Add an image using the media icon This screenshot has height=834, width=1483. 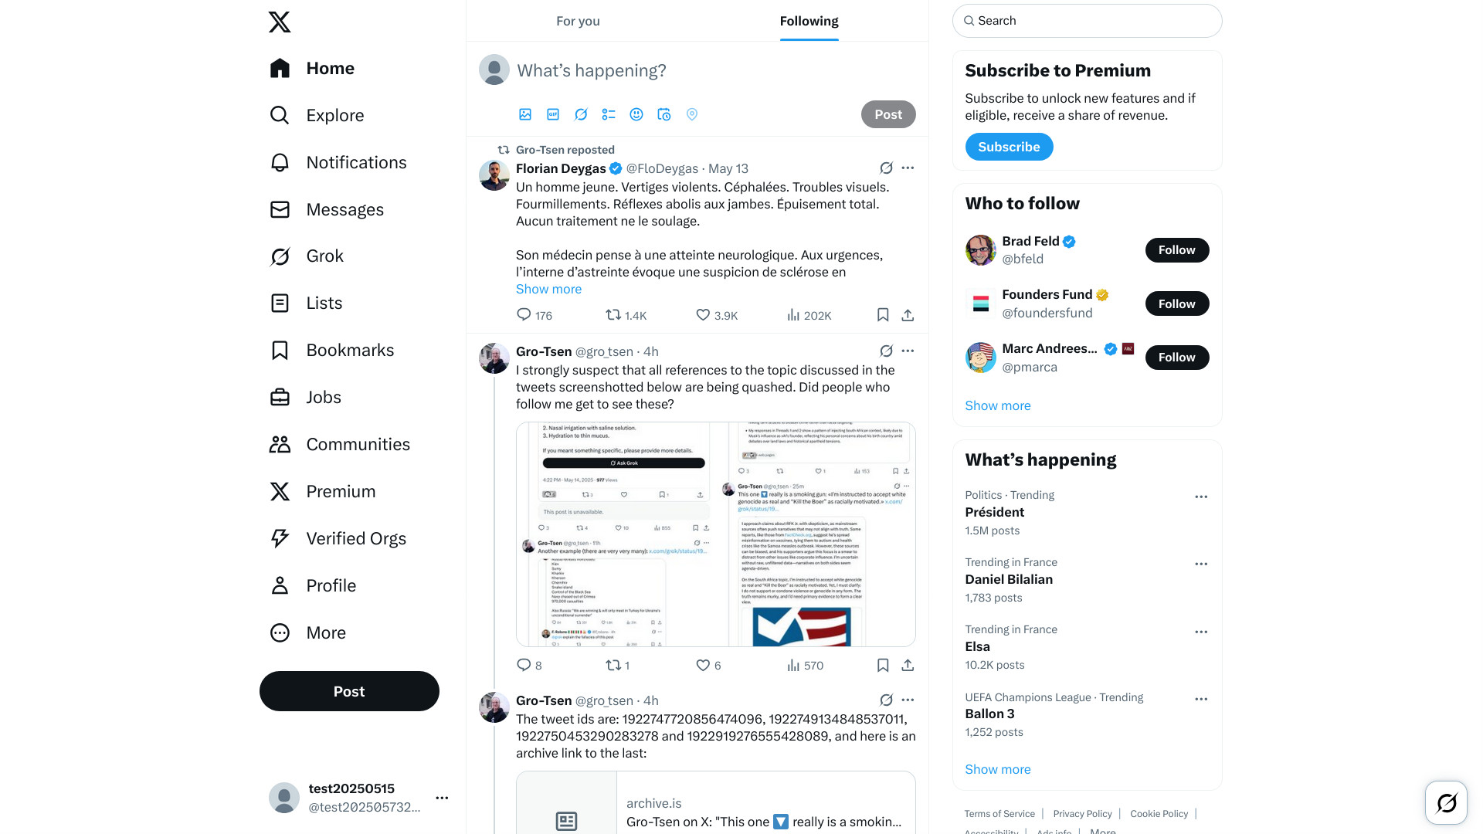525,114
